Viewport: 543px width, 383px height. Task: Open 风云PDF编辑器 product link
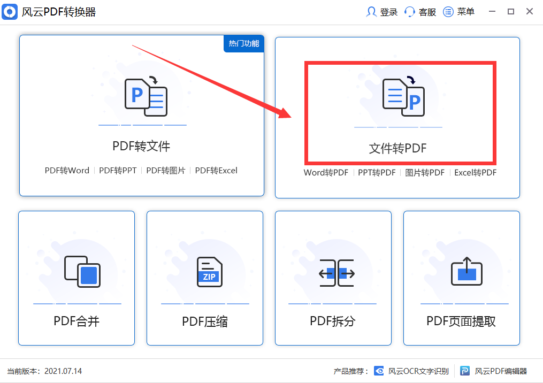(501, 371)
